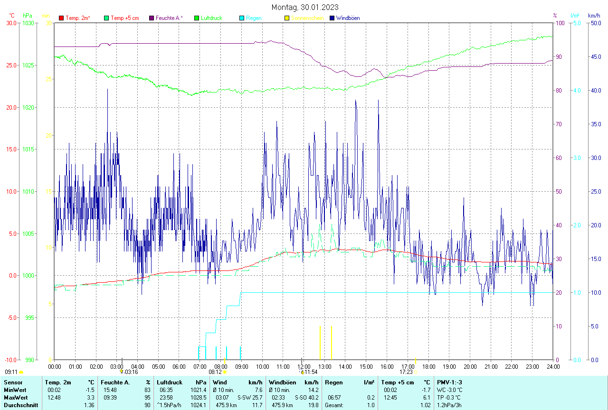Click the 'Temp +5 cm' column header in table
The height and width of the screenshot is (410, 608).
tap(398, 382)
